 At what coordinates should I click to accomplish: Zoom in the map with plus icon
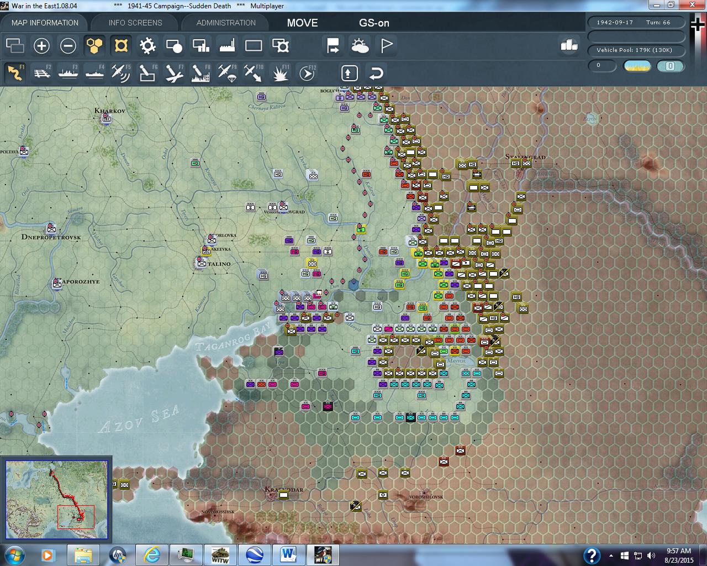click(41, 45)
